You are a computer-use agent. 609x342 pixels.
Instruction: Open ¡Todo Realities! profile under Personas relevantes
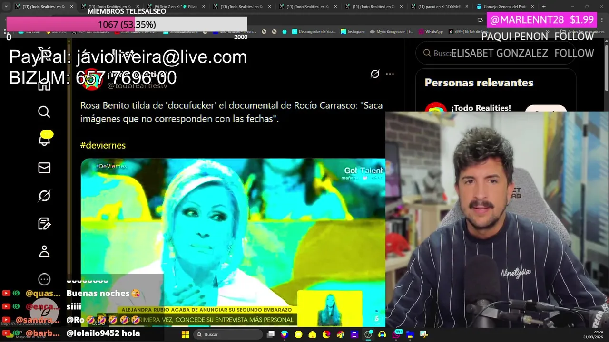click(481, 108)
